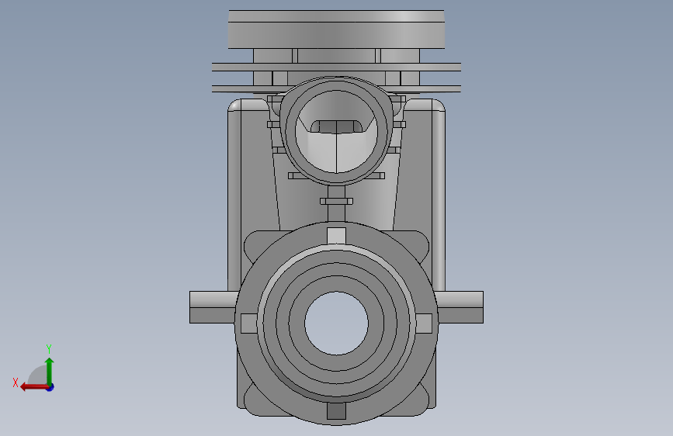Click the green Y axis arrow of the triad
The height and width of the screenshot is (436, 673).
[x=50, y=371]
